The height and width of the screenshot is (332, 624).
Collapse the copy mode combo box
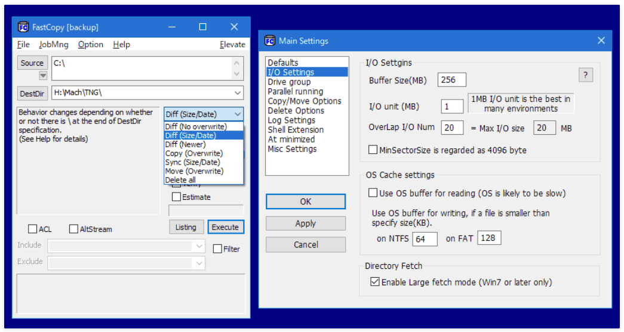(238, 114)
